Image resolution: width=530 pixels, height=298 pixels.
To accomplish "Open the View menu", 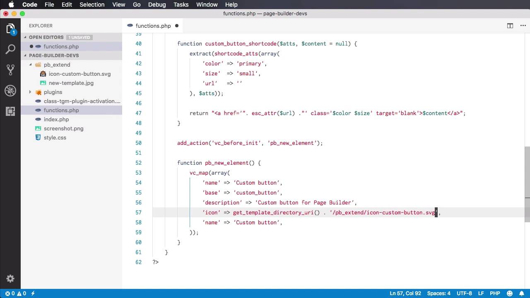I will (118, 5).
